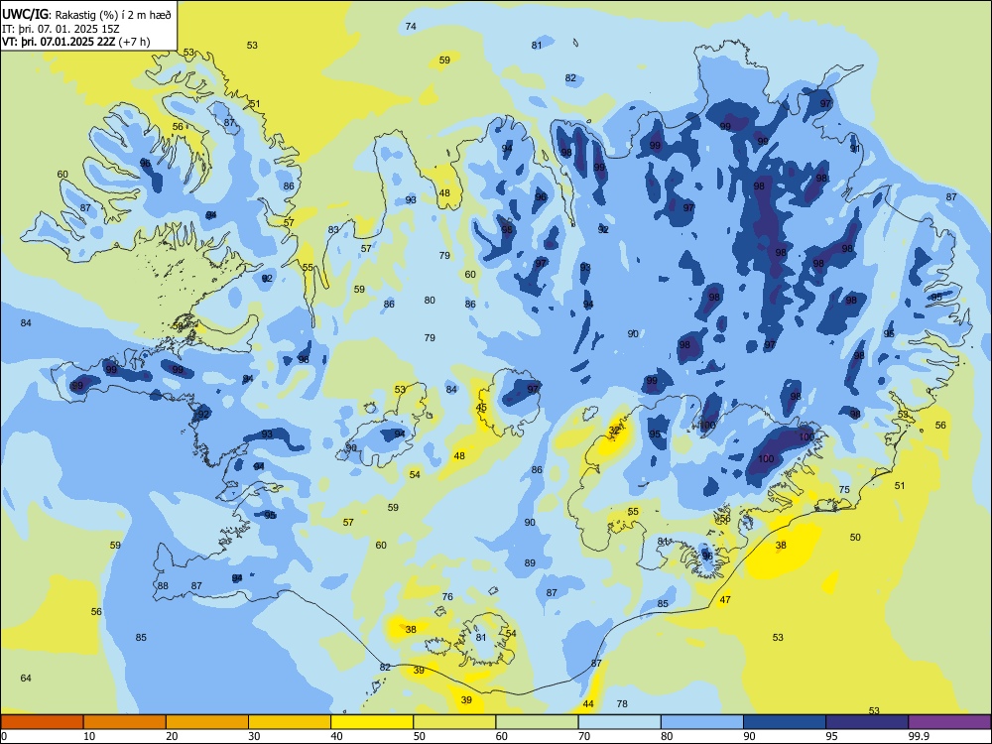Click the dark blue 90–95 legend swatch
This screenshot has height=744, width=992.
[785, 722]
